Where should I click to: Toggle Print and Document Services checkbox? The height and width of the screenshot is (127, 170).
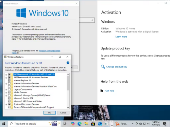(x=9, y=104)
